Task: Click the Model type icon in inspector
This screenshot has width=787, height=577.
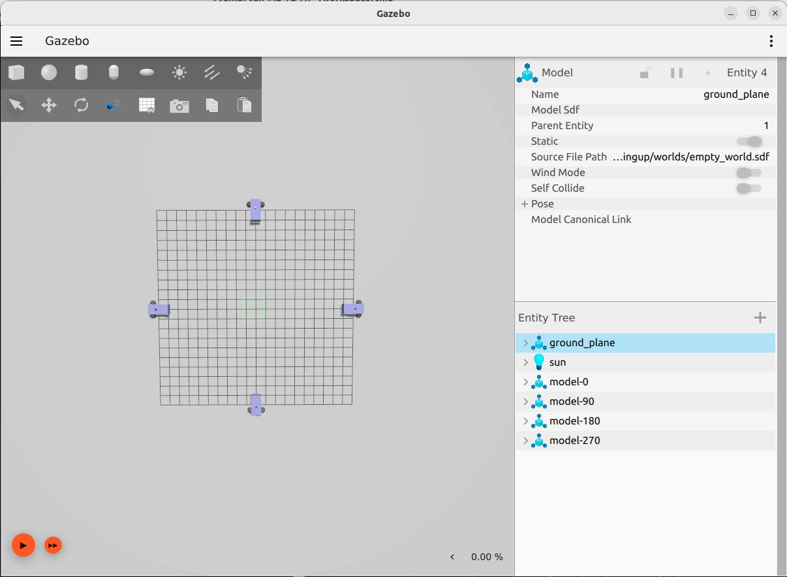Action: pyautogui.click(x=527, y=73)
